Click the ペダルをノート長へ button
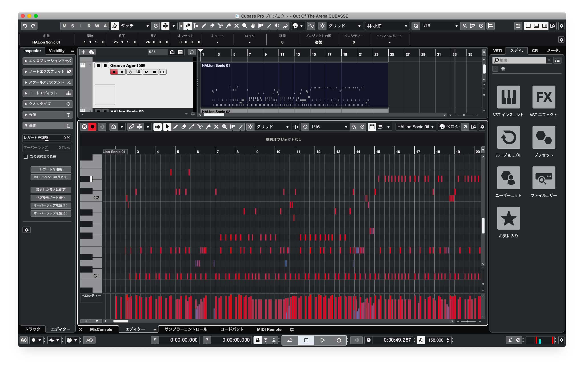The height and width of the screenshot is (371, 584). pos(51,198)
